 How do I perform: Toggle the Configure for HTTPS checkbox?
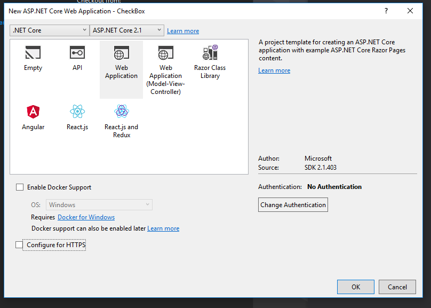pyautogui.click(x=19, y=245)
